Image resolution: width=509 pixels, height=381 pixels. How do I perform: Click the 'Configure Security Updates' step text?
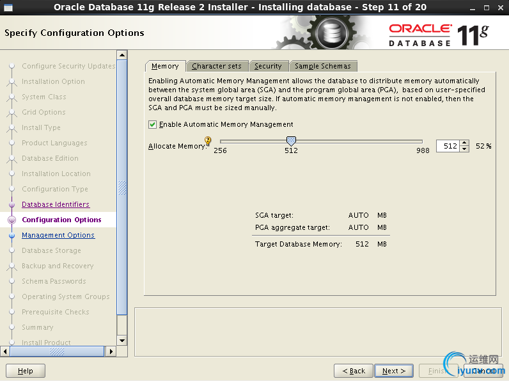[68, 66]
